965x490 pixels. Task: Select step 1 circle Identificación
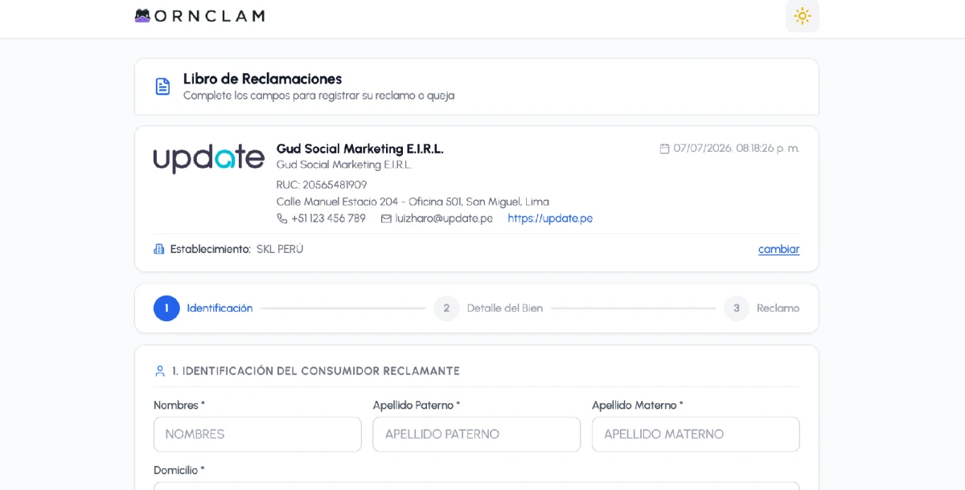166,308
